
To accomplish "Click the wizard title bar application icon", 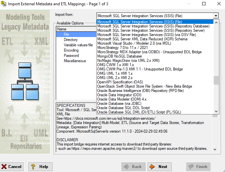I will point(3,4).
